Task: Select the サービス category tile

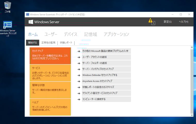Action: tap(50, 73)
